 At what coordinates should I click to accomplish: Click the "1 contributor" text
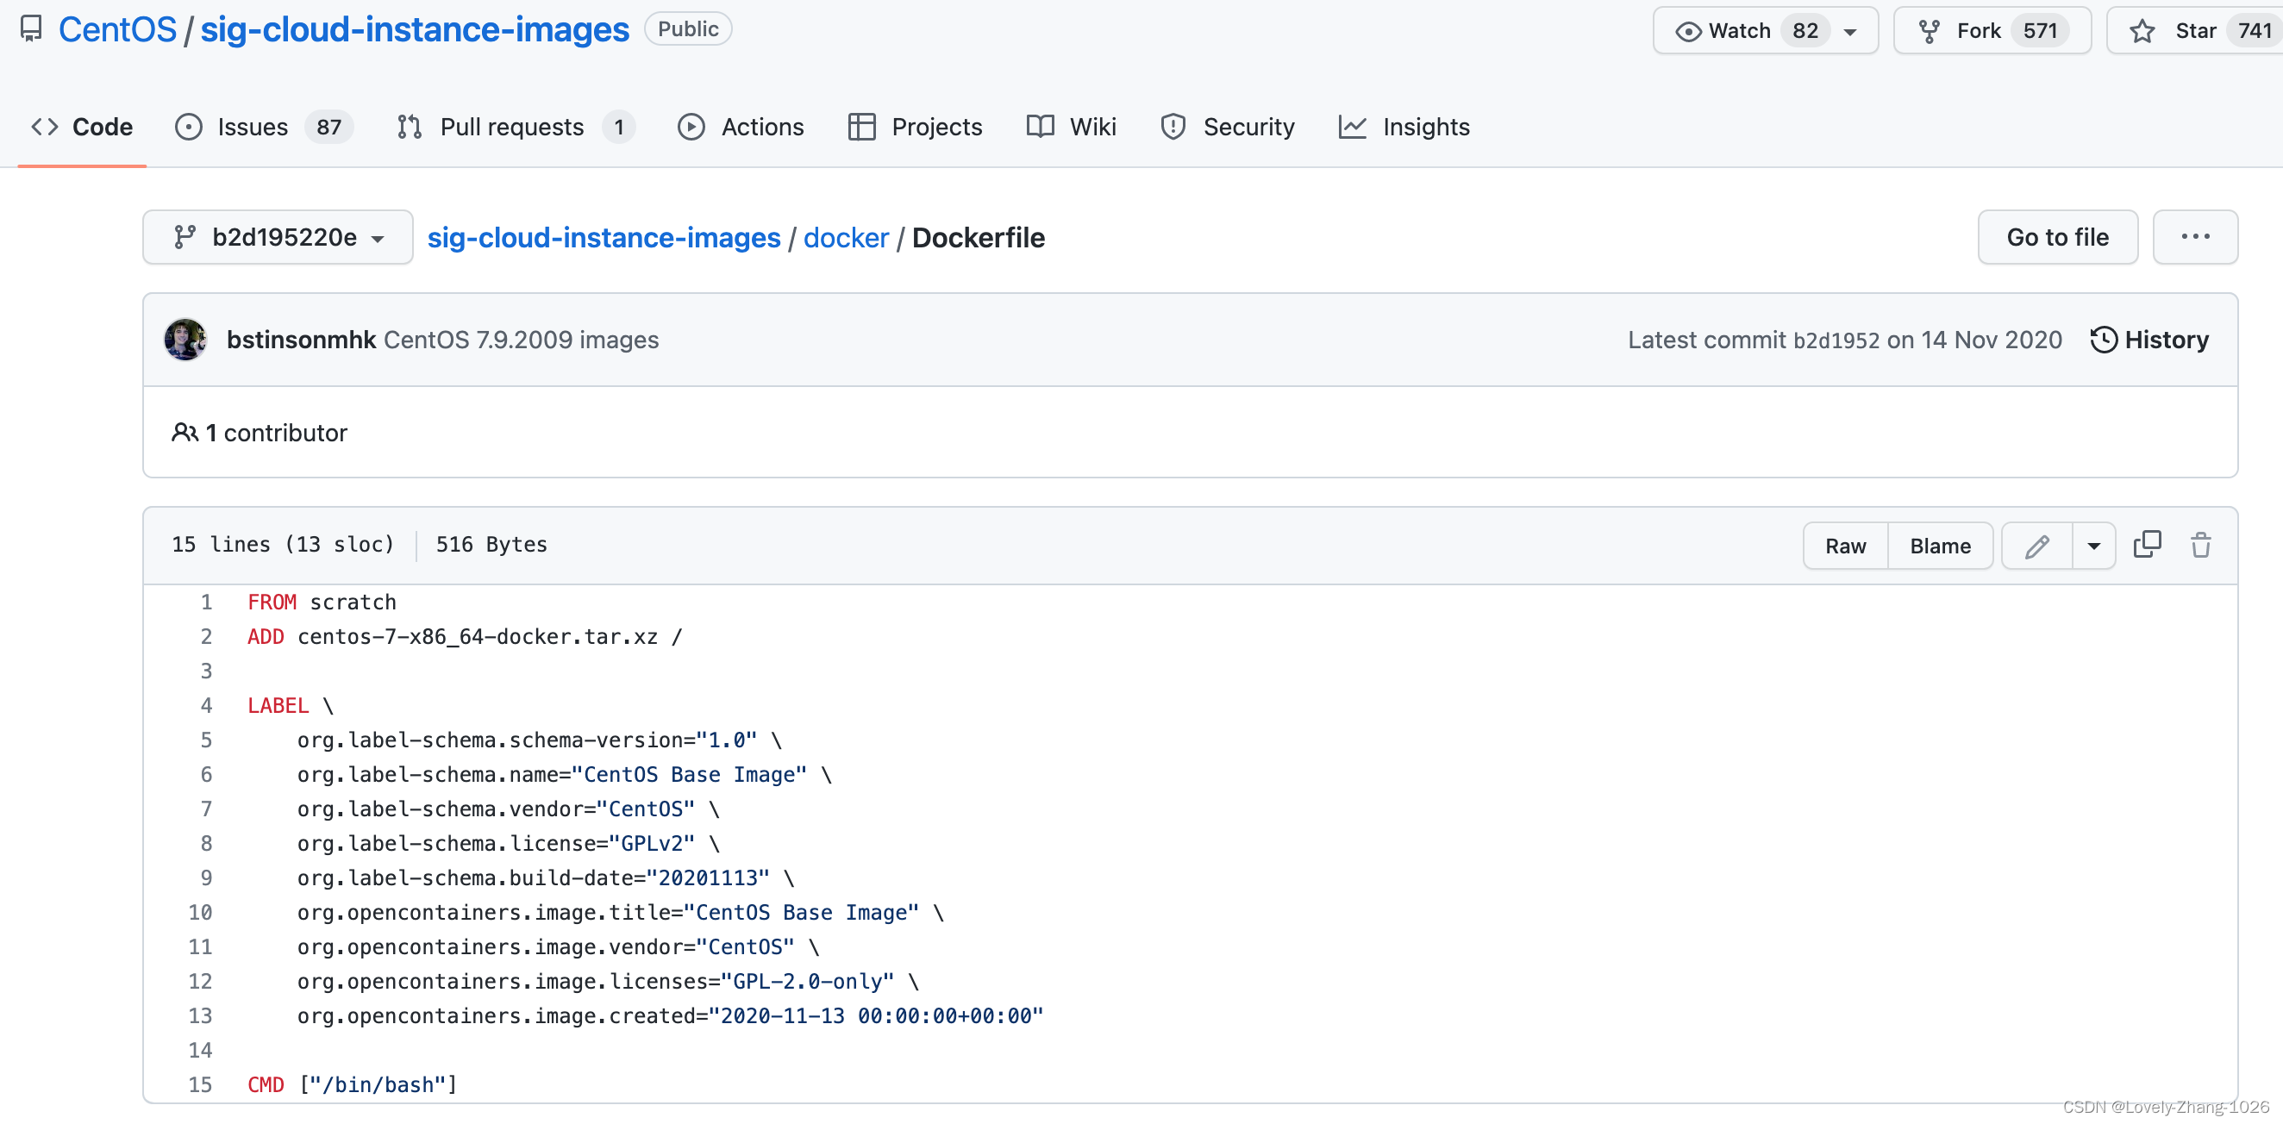276,432
